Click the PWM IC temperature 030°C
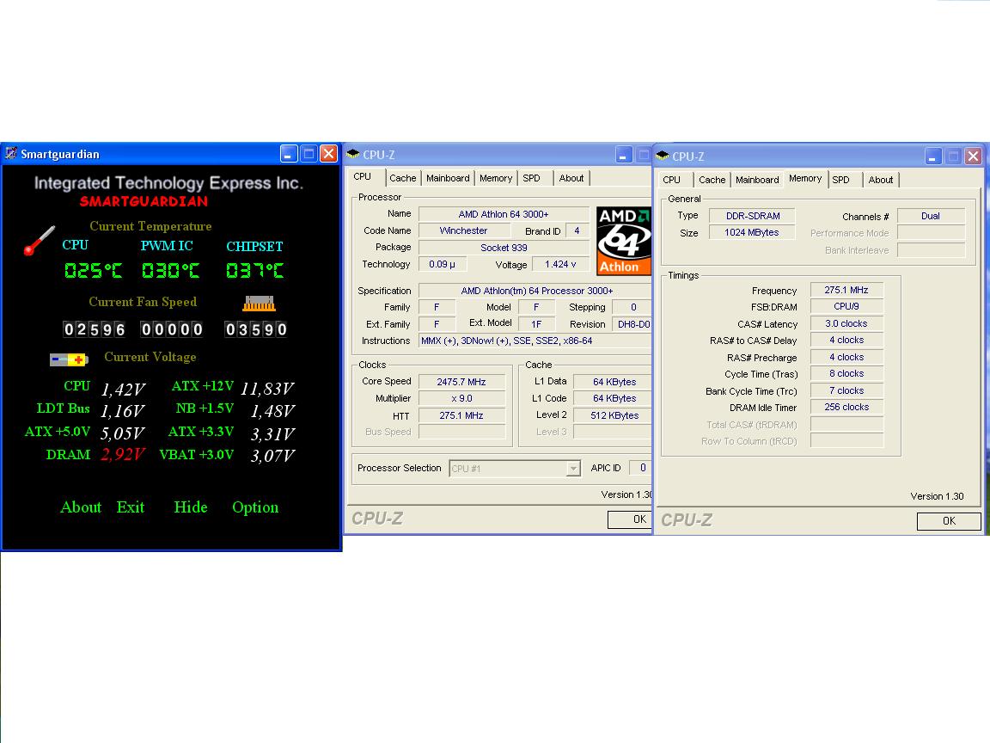The image size is (990, 743). click(x=170, y=271)
